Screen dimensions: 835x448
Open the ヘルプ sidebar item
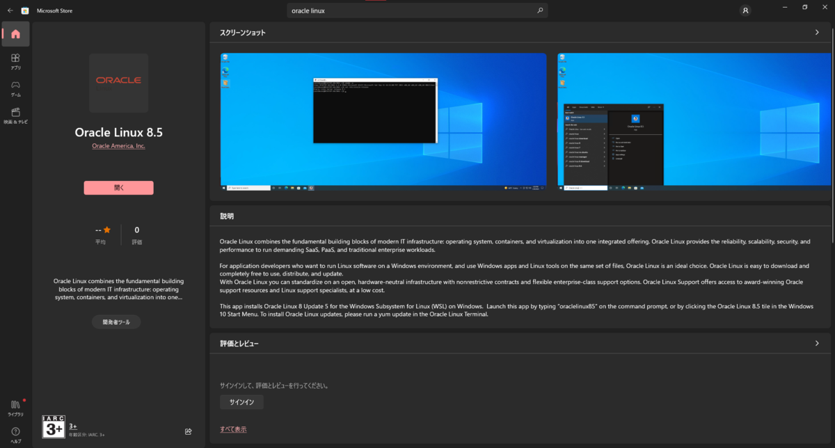[16, 435]
